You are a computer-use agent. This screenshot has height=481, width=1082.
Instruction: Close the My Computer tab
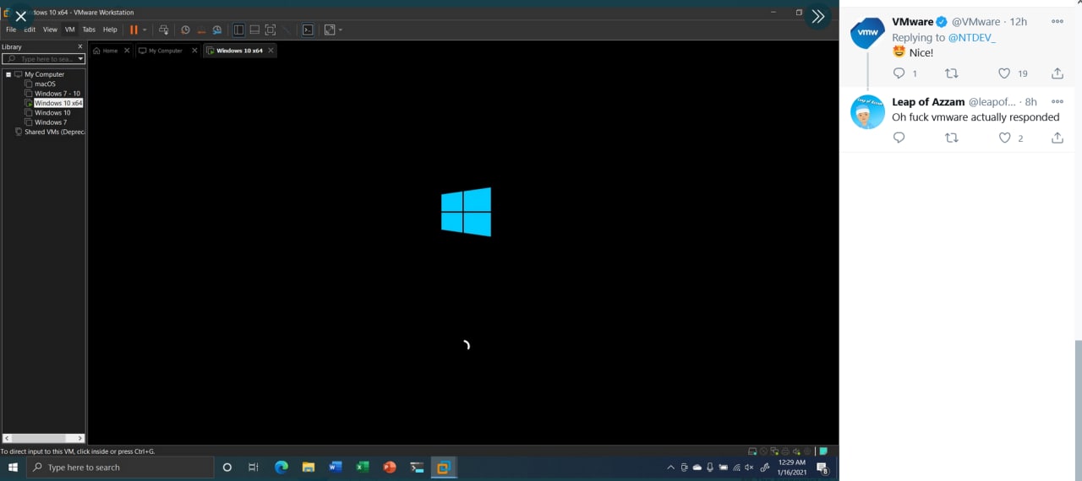pos(194,51)
